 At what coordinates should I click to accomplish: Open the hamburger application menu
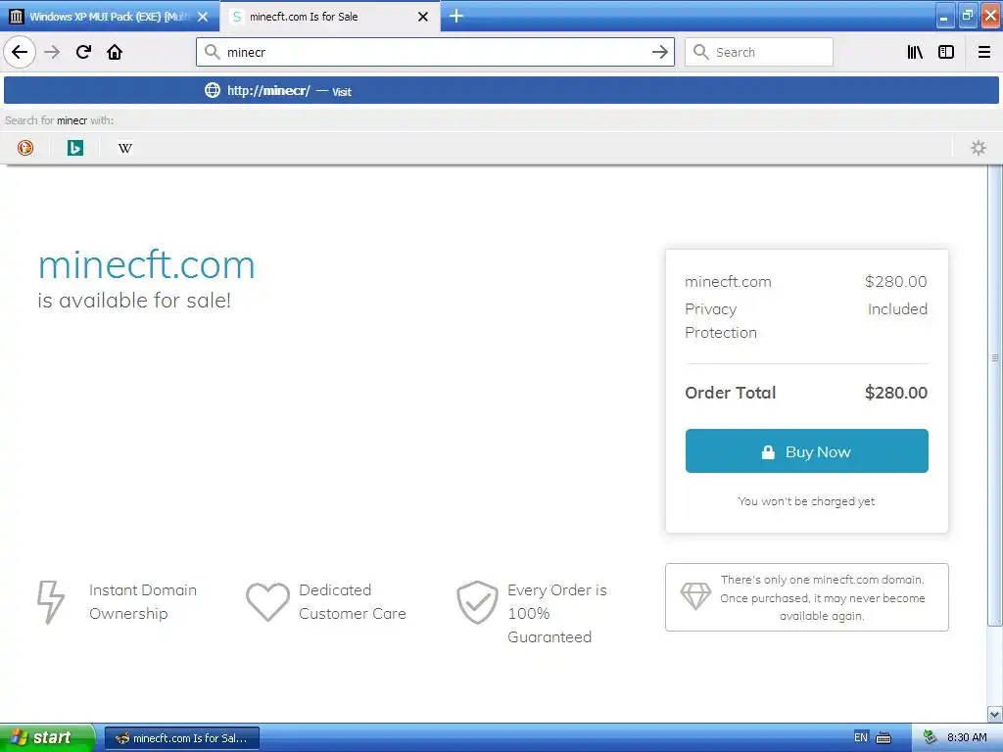(x=983, y=52)
